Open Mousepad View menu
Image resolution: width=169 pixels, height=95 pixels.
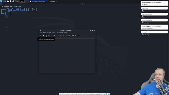coord(54,33)
